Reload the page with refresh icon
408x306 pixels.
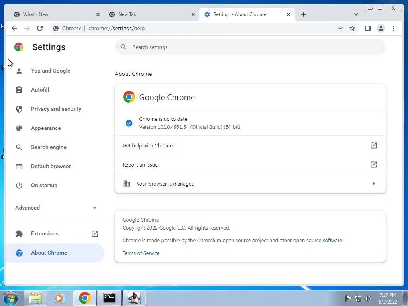40,28
